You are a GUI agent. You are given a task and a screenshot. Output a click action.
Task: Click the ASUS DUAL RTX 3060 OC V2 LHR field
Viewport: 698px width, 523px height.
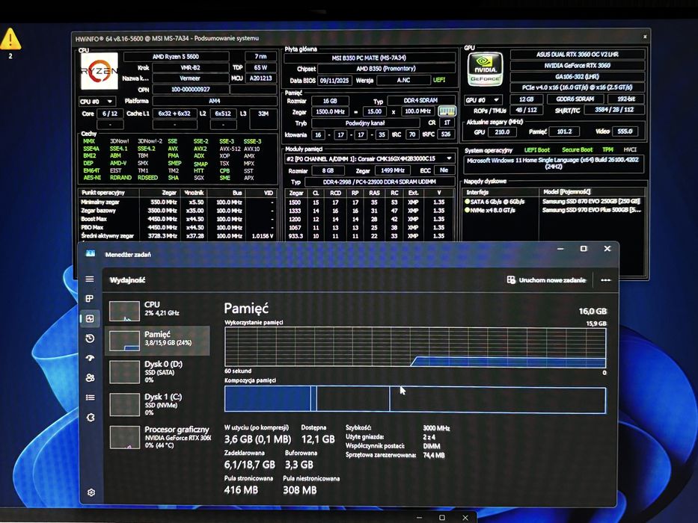click(577, 55)
